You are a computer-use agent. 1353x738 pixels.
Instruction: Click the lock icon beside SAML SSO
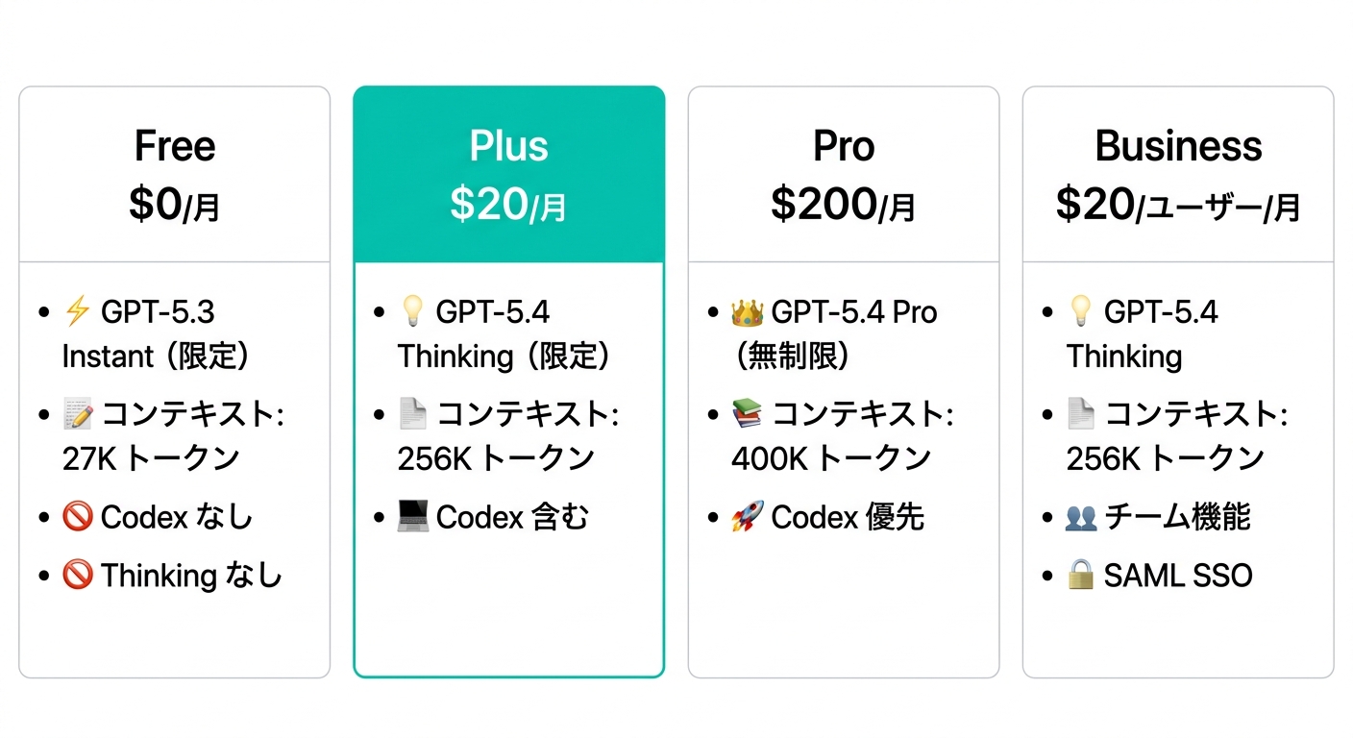(x=1081, y=576)
